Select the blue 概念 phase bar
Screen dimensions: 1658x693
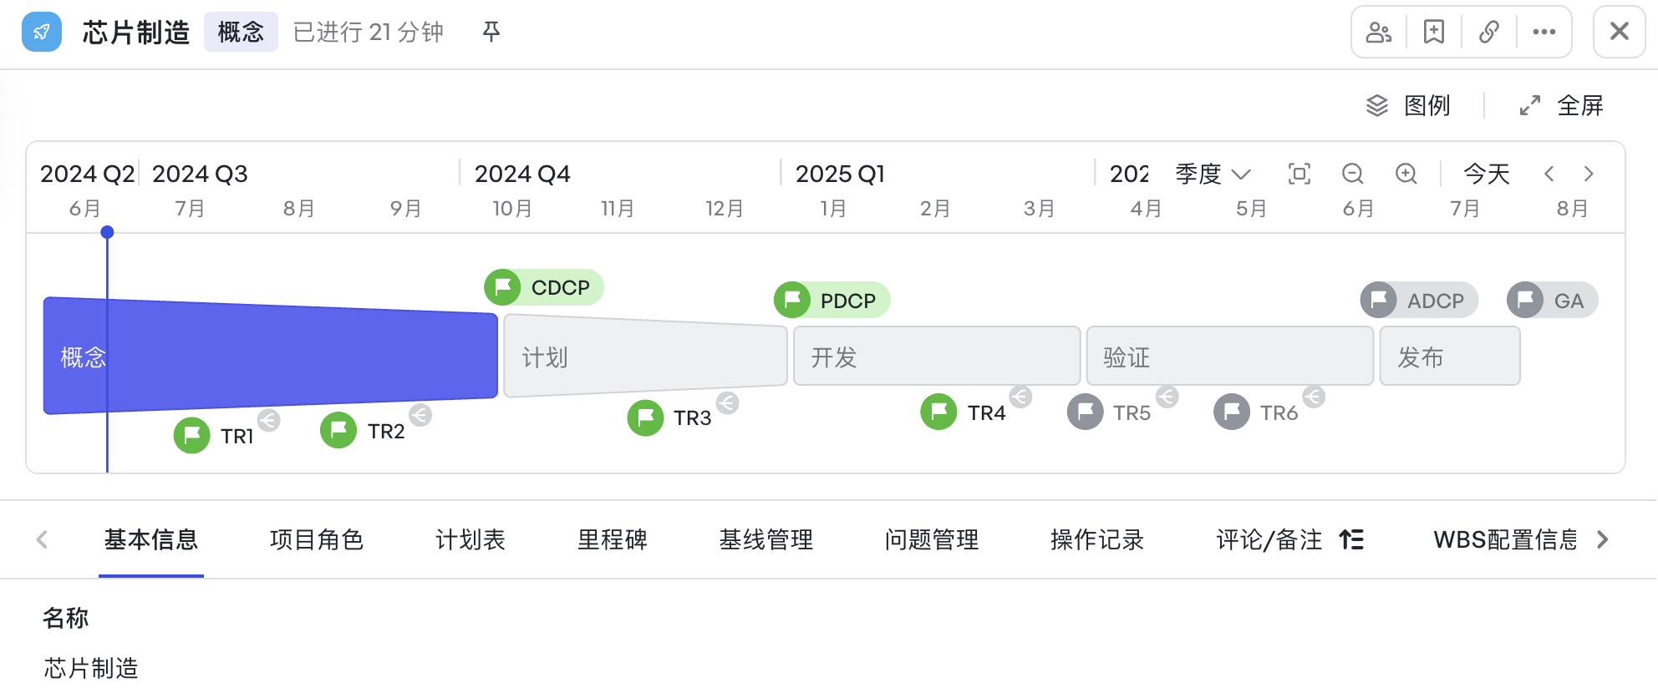[x=271, y=356]
